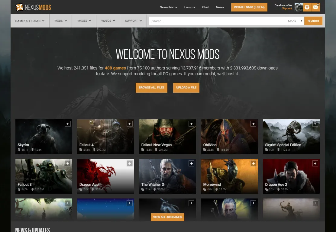Open the Morrowind game tile
This screenshot has height=232, width=336.
(x=229, y=176)
